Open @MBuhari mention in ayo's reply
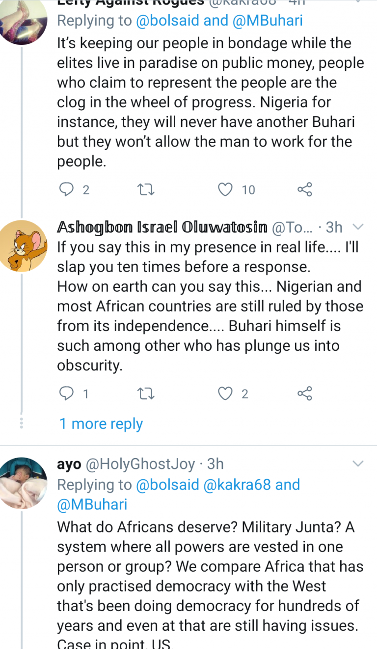 [x=92, y=504]
